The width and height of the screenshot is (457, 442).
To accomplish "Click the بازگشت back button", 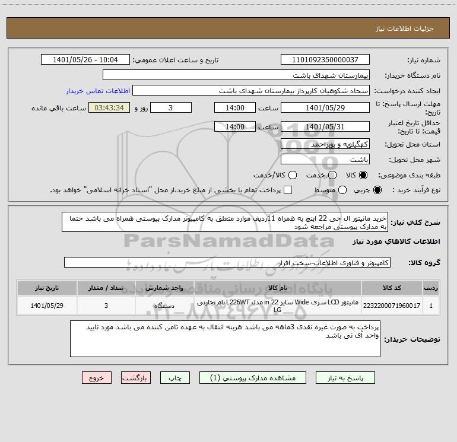I will [136, 377].
